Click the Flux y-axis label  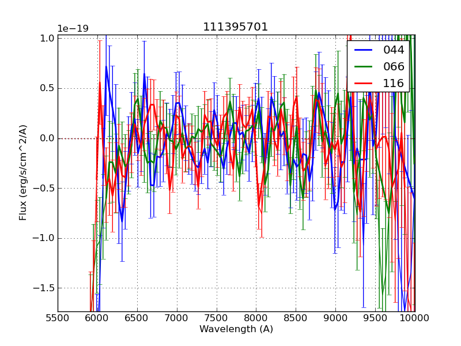24,172
